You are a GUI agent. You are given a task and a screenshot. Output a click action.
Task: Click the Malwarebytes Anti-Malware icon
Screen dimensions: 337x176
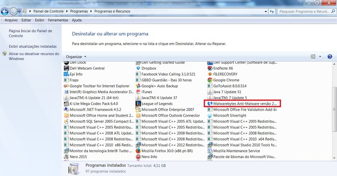(210, 103)
